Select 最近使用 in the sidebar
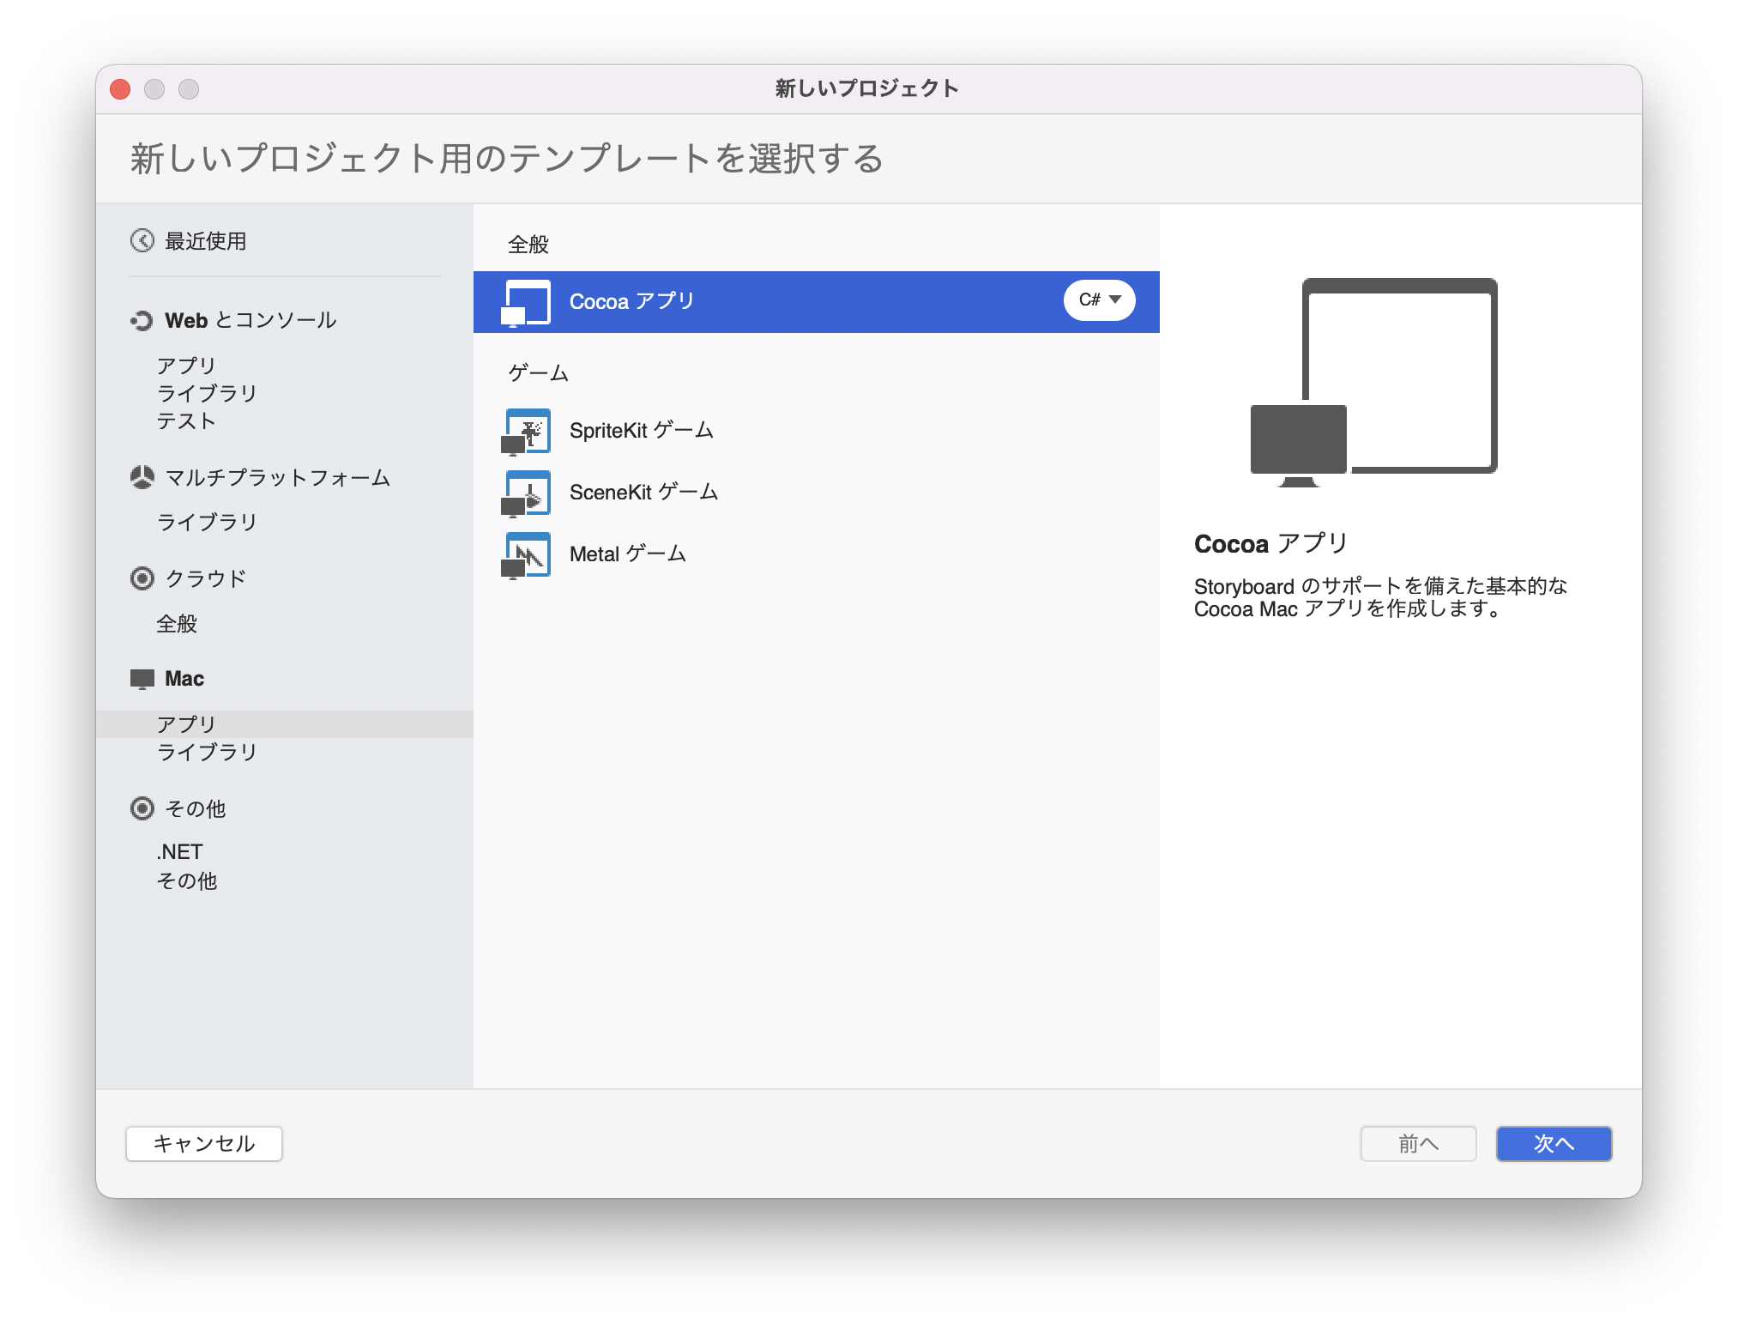This screenshot has height=1325, width=1738. point(205,241)
